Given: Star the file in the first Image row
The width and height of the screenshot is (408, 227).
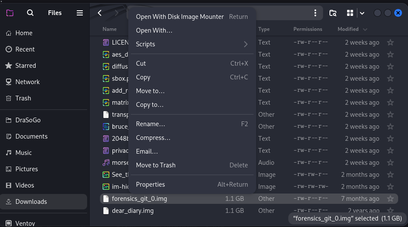Looking at the screenshot, I should coord(390,174).
